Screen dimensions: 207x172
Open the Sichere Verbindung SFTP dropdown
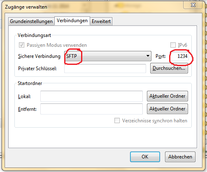[x=108, y=56]
